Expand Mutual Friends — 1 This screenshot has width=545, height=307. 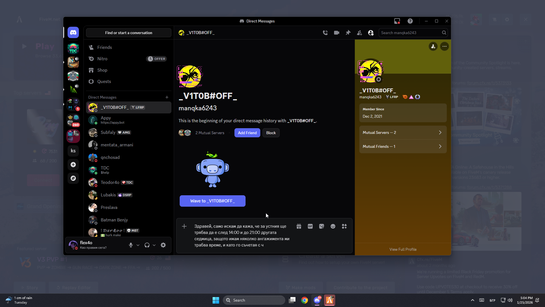coord(403,146)
